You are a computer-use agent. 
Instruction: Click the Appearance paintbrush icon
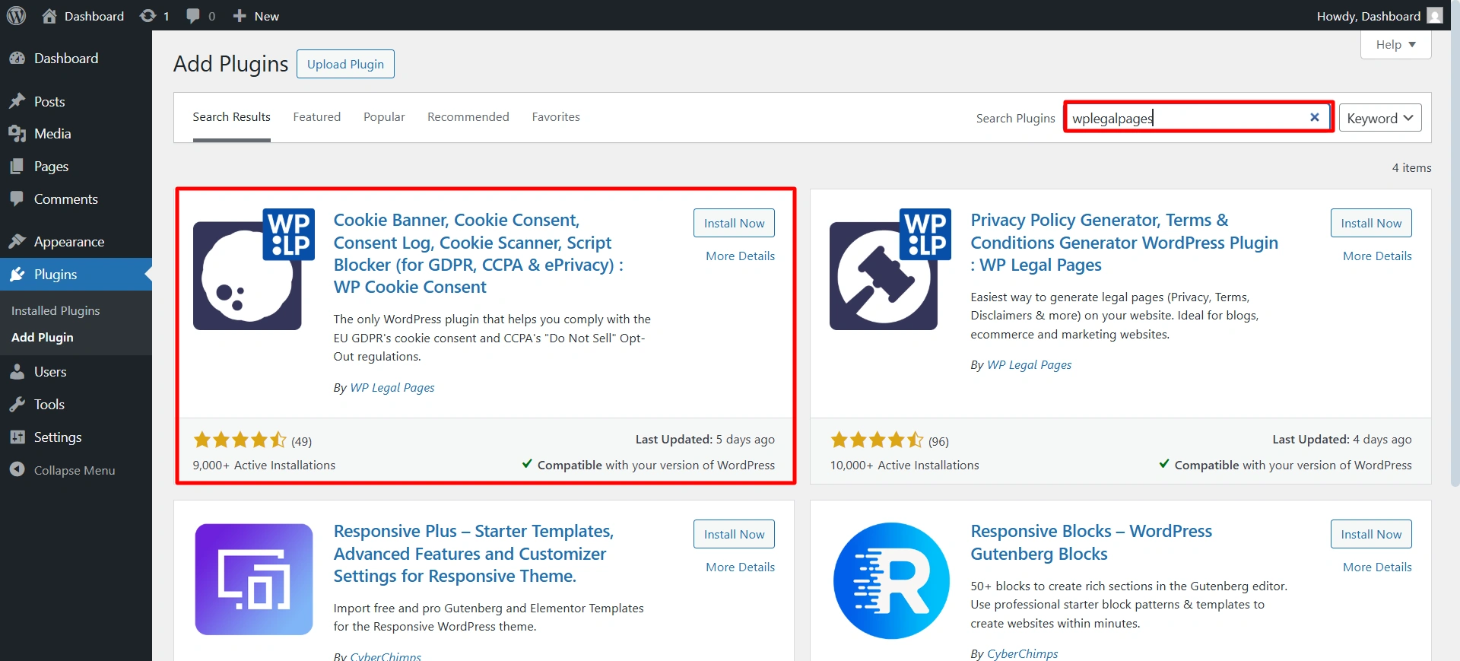(17, 242)
